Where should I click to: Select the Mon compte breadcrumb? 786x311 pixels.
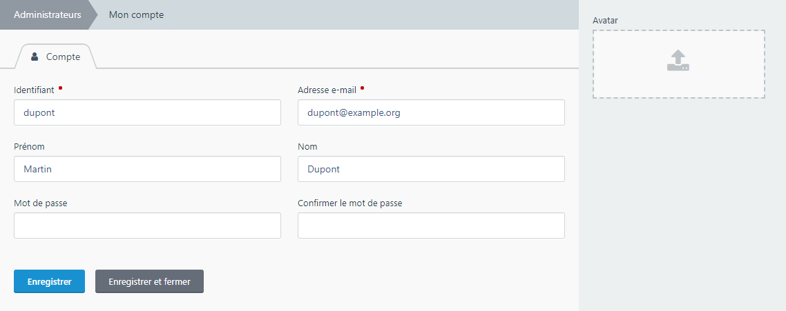click(x=136, y=14)
